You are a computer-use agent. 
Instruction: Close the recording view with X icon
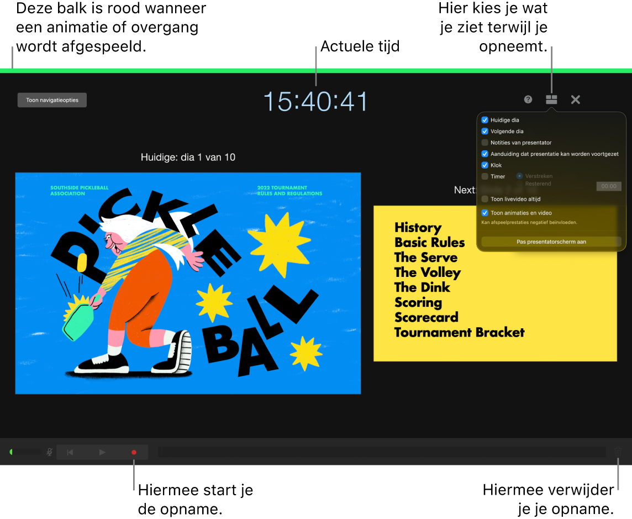[575, 99]
